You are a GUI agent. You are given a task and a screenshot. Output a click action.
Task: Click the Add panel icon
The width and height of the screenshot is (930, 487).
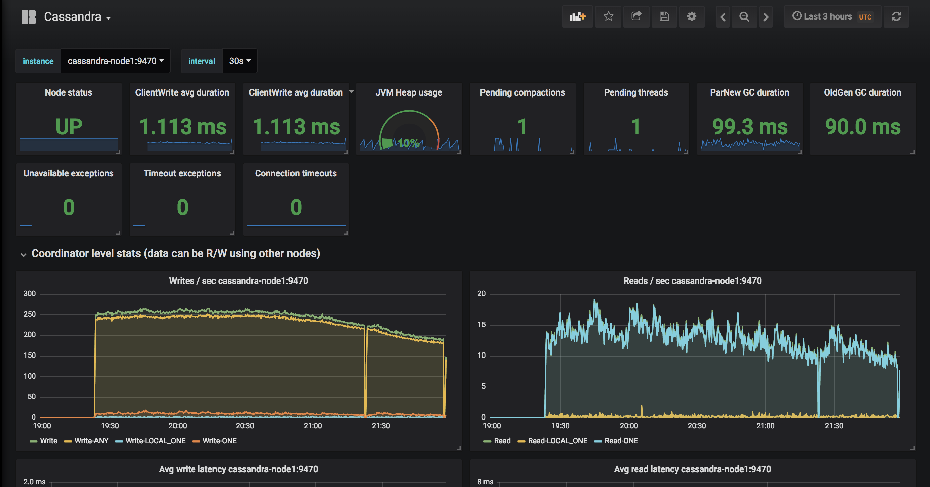[577, 16]
